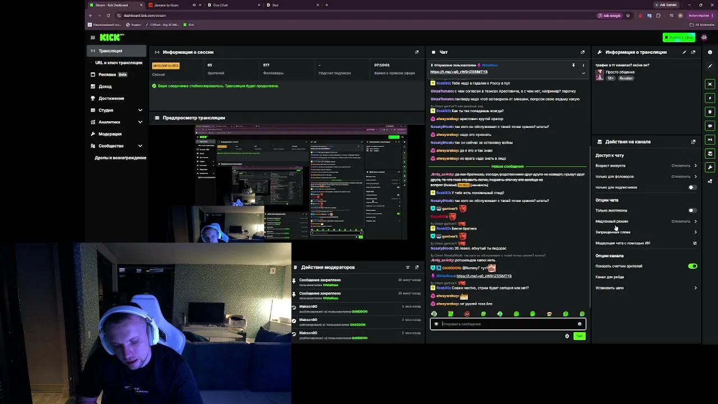Click the green Чат send button

tap(579, 336)
